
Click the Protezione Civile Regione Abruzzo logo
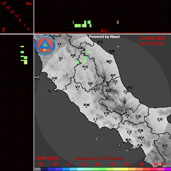[45, 45]
